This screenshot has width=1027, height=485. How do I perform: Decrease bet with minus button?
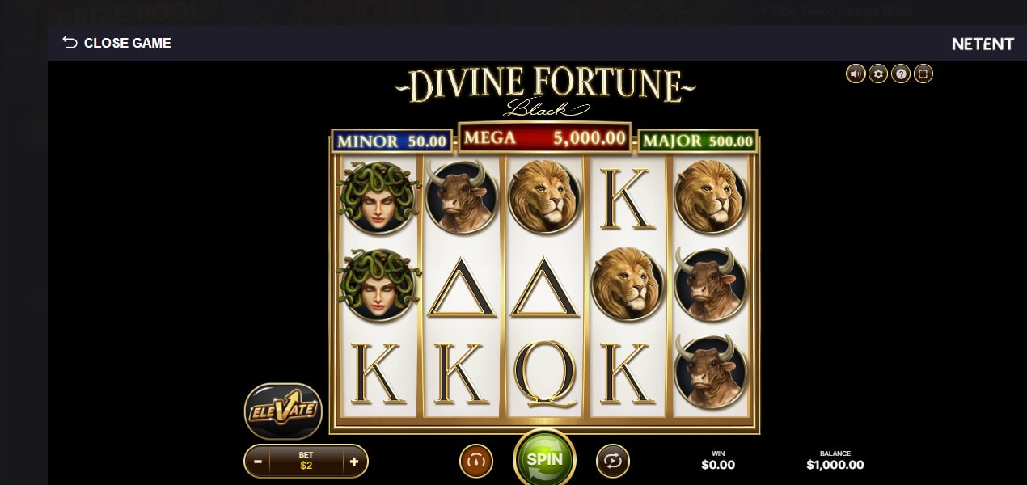[258, 462]
